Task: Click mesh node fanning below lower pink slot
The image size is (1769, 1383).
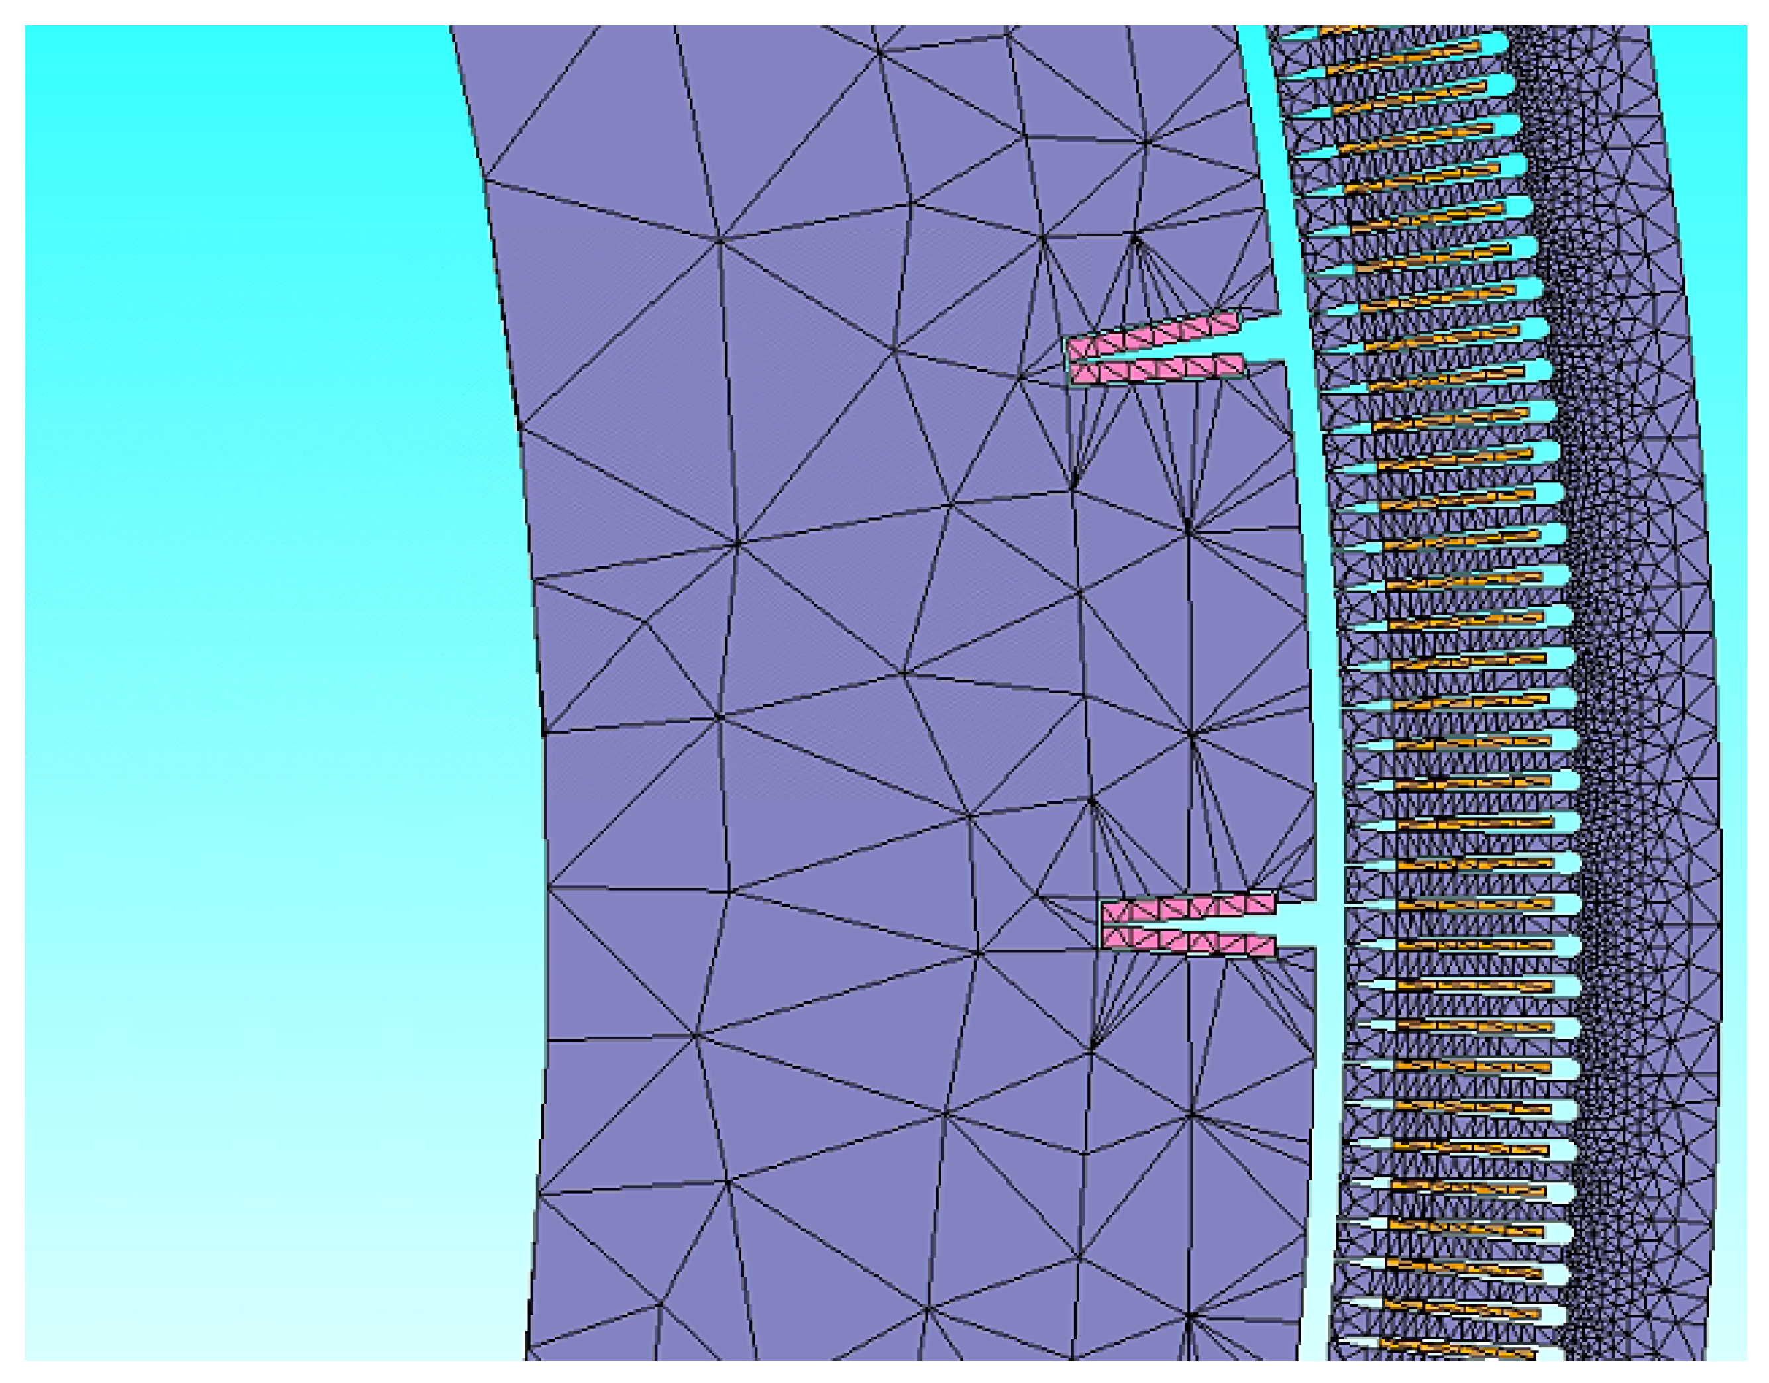Action: [x=1093, y=1047]
